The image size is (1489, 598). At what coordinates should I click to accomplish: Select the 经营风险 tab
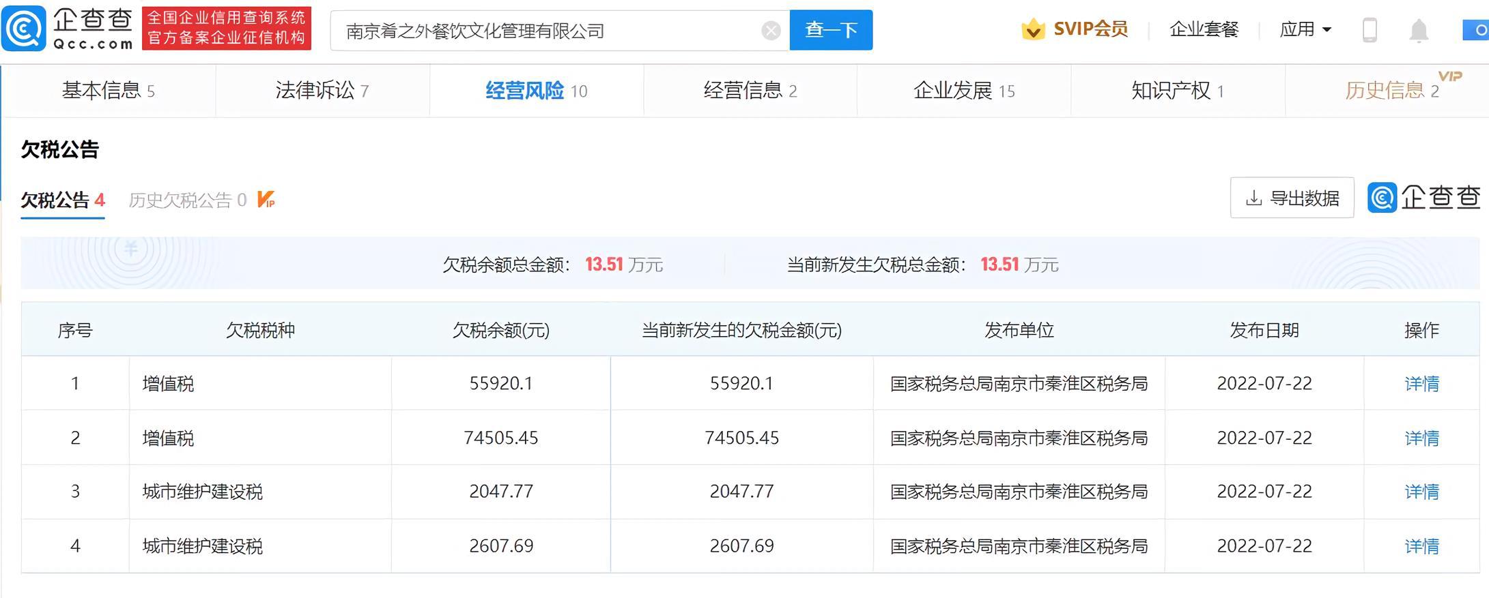[537, 91]
